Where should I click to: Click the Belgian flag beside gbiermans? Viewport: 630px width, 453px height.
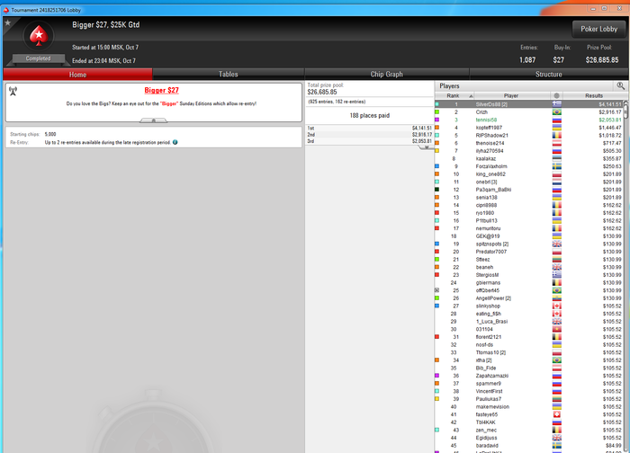(x=557, y=283)
